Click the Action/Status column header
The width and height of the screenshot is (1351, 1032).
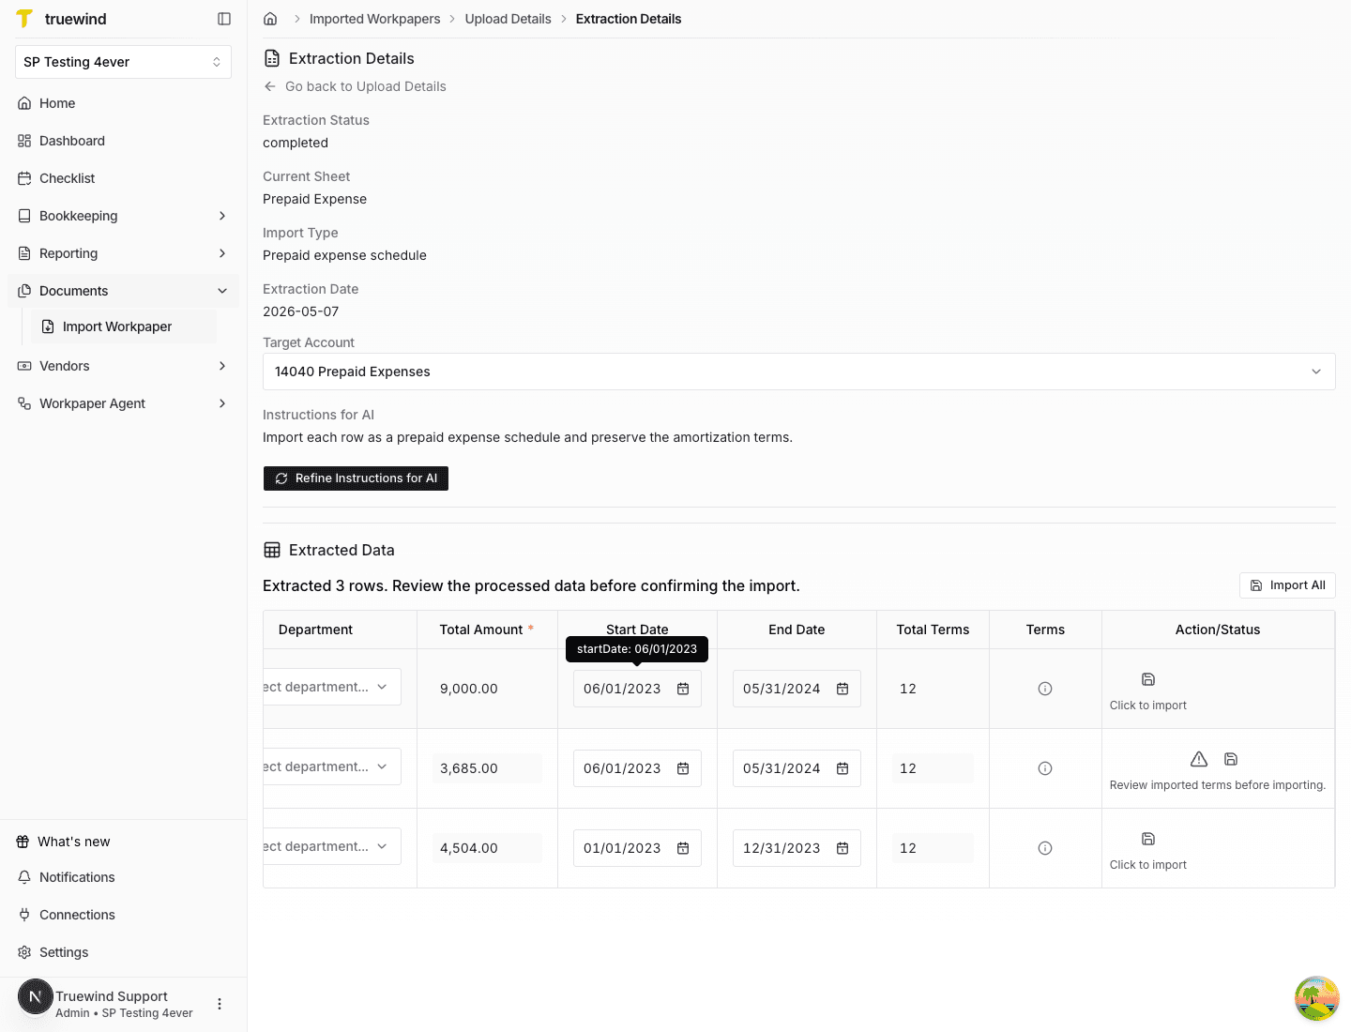click(x=1218, y=630)
